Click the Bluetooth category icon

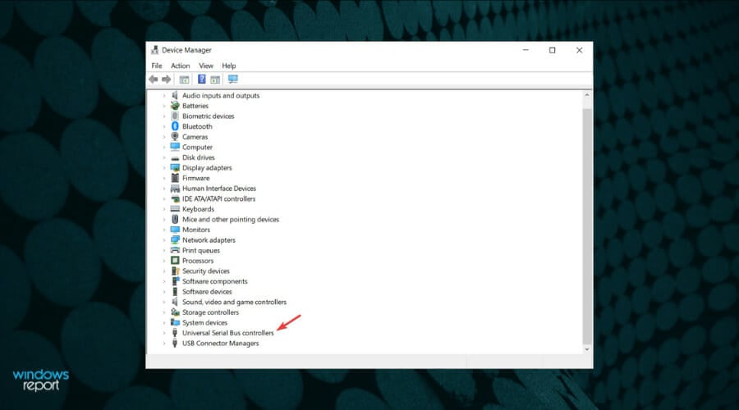[175, 126]
